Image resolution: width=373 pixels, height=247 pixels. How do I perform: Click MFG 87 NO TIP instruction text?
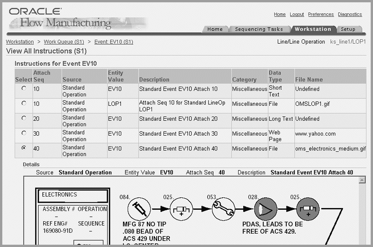[x=145, y=224]
